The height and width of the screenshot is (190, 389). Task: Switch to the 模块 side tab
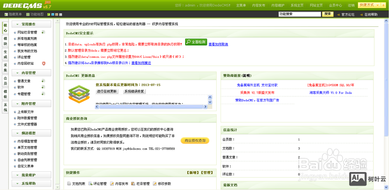click(x=5, y=41)
